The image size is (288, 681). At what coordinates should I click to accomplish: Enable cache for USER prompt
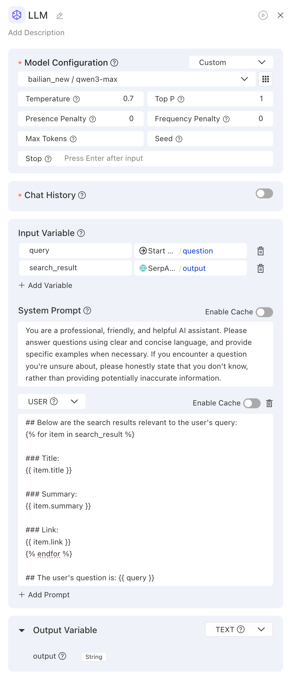252,403
